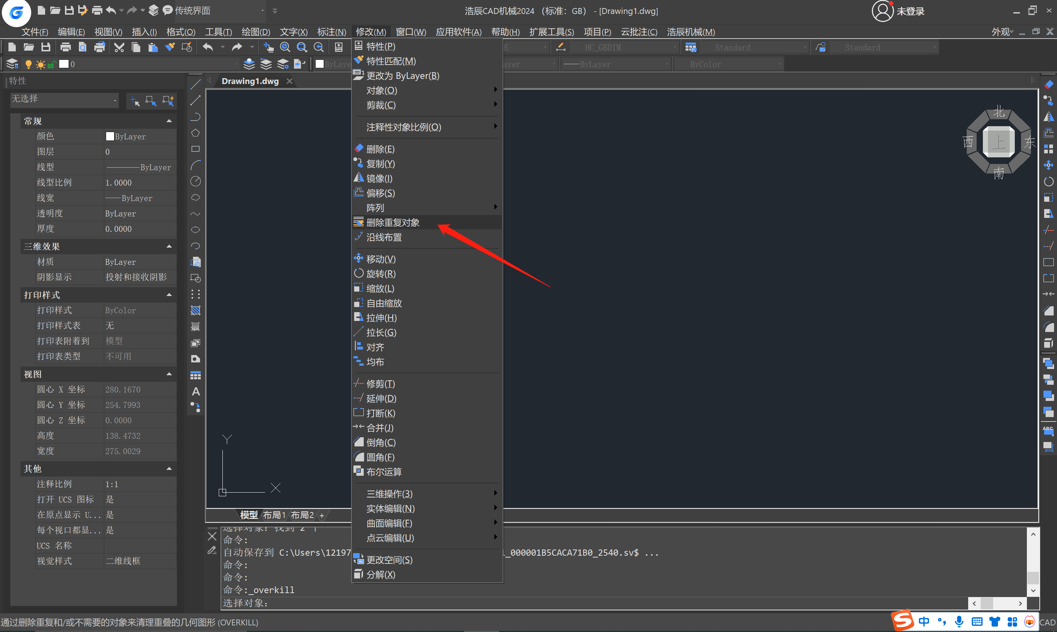1057x632 pixels.
Task: Click the ByLayer color swatch in properties
Action: [x=110, y=136]
